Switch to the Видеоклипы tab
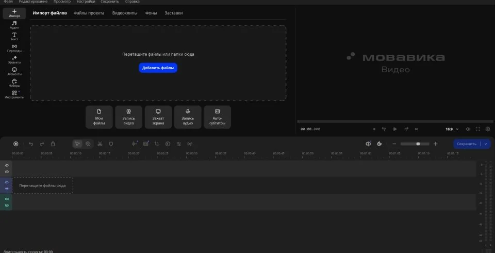The width and height of the screenshot is (495, 253). click(125, 13)
